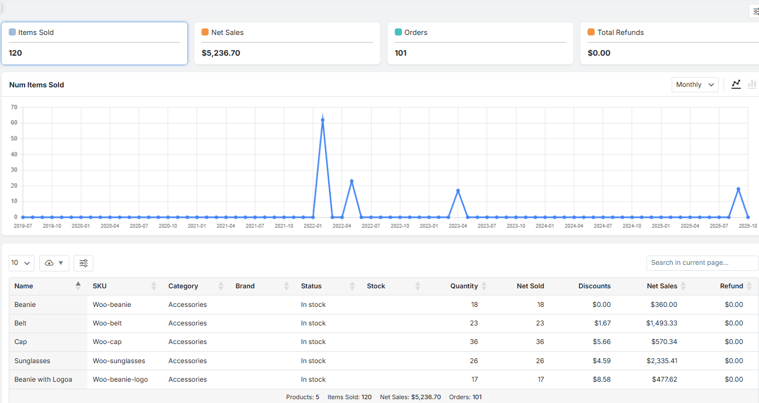Screen dimensions: 759x403
Task: Switch chart to bar chart view
Action: pos(752,84)
